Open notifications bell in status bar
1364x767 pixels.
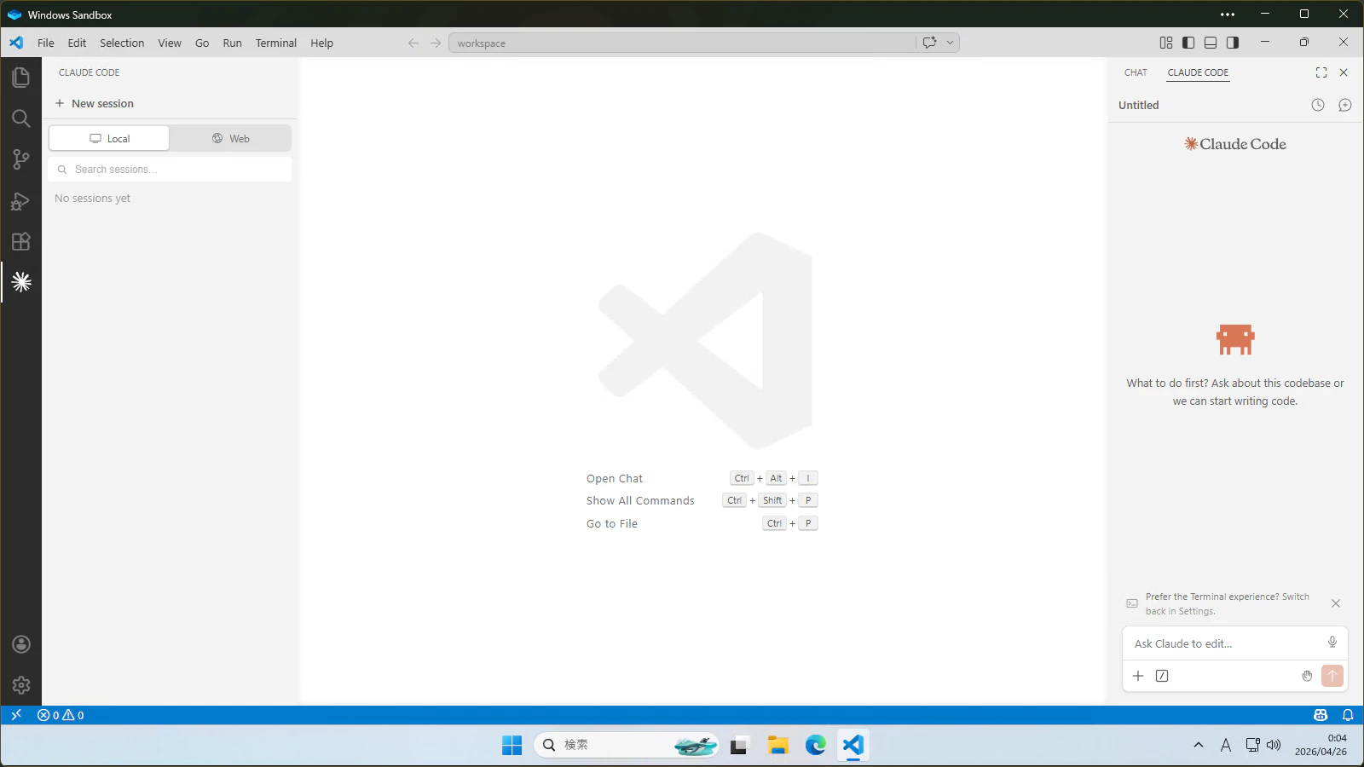1348,715
